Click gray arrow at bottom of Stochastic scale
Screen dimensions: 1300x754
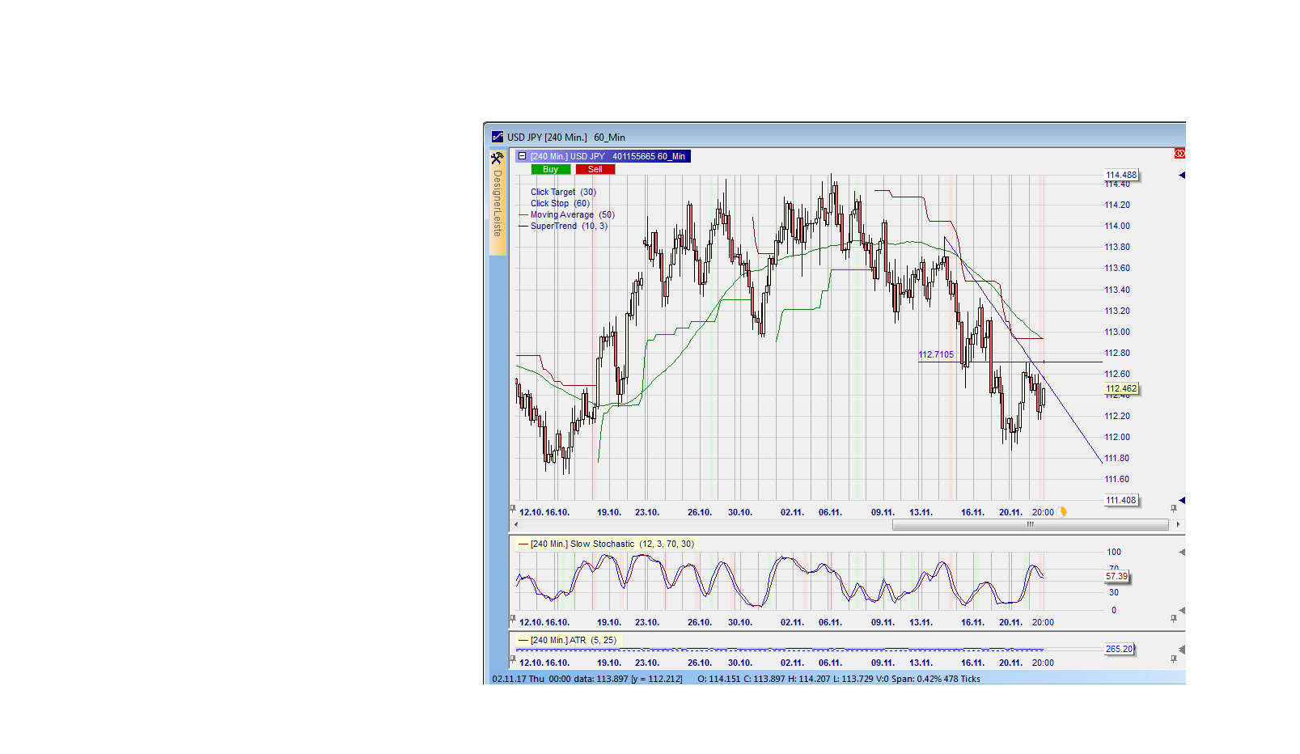click(x=1182, y=610)
